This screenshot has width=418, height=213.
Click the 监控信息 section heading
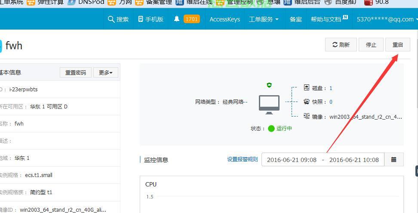156,160
